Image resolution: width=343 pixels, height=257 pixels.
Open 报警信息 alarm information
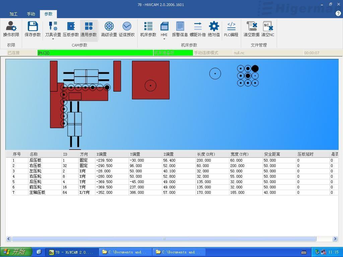(x=180, y=29)
